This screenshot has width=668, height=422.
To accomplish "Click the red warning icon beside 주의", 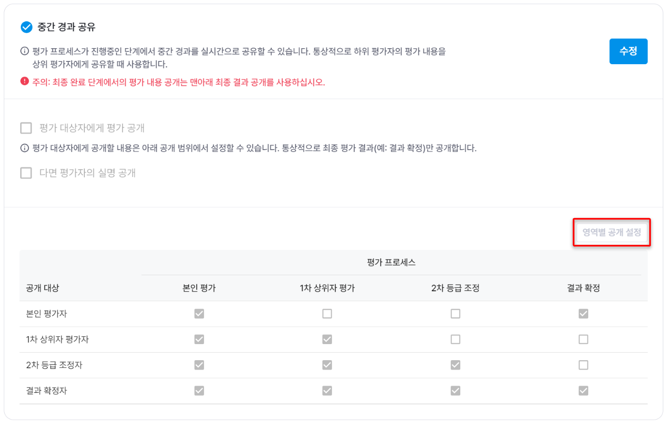I will tap(25, 82).
